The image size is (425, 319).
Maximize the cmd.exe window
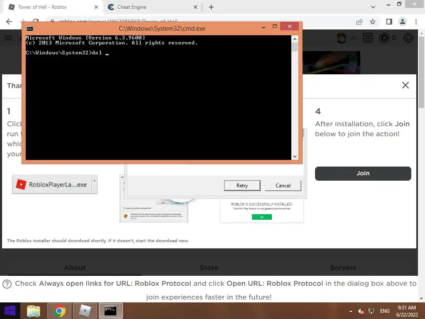(x=275, y=26)
